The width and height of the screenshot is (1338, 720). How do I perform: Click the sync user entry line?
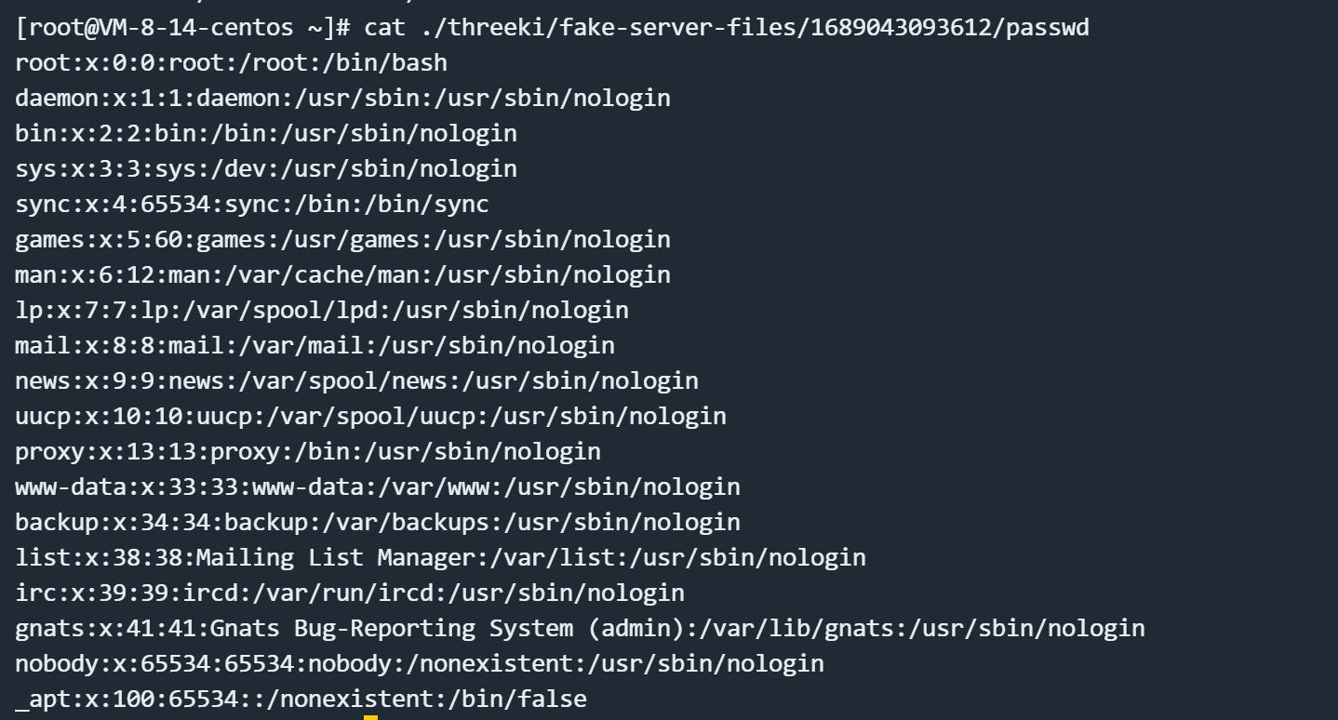(251, 204)
